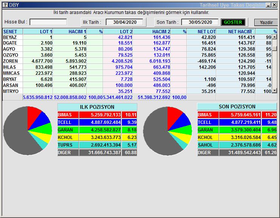The width and height of the screenshot is (280, 218).
Task: Click GARAN in SON POZISYON legend
Action: 208,130
